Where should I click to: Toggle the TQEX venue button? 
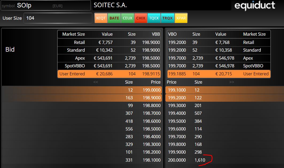pos(154,18)
